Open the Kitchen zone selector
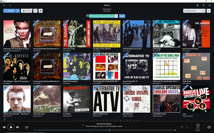 tap(198, 127)
